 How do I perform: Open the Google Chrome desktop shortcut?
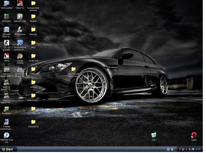(20, 56)
